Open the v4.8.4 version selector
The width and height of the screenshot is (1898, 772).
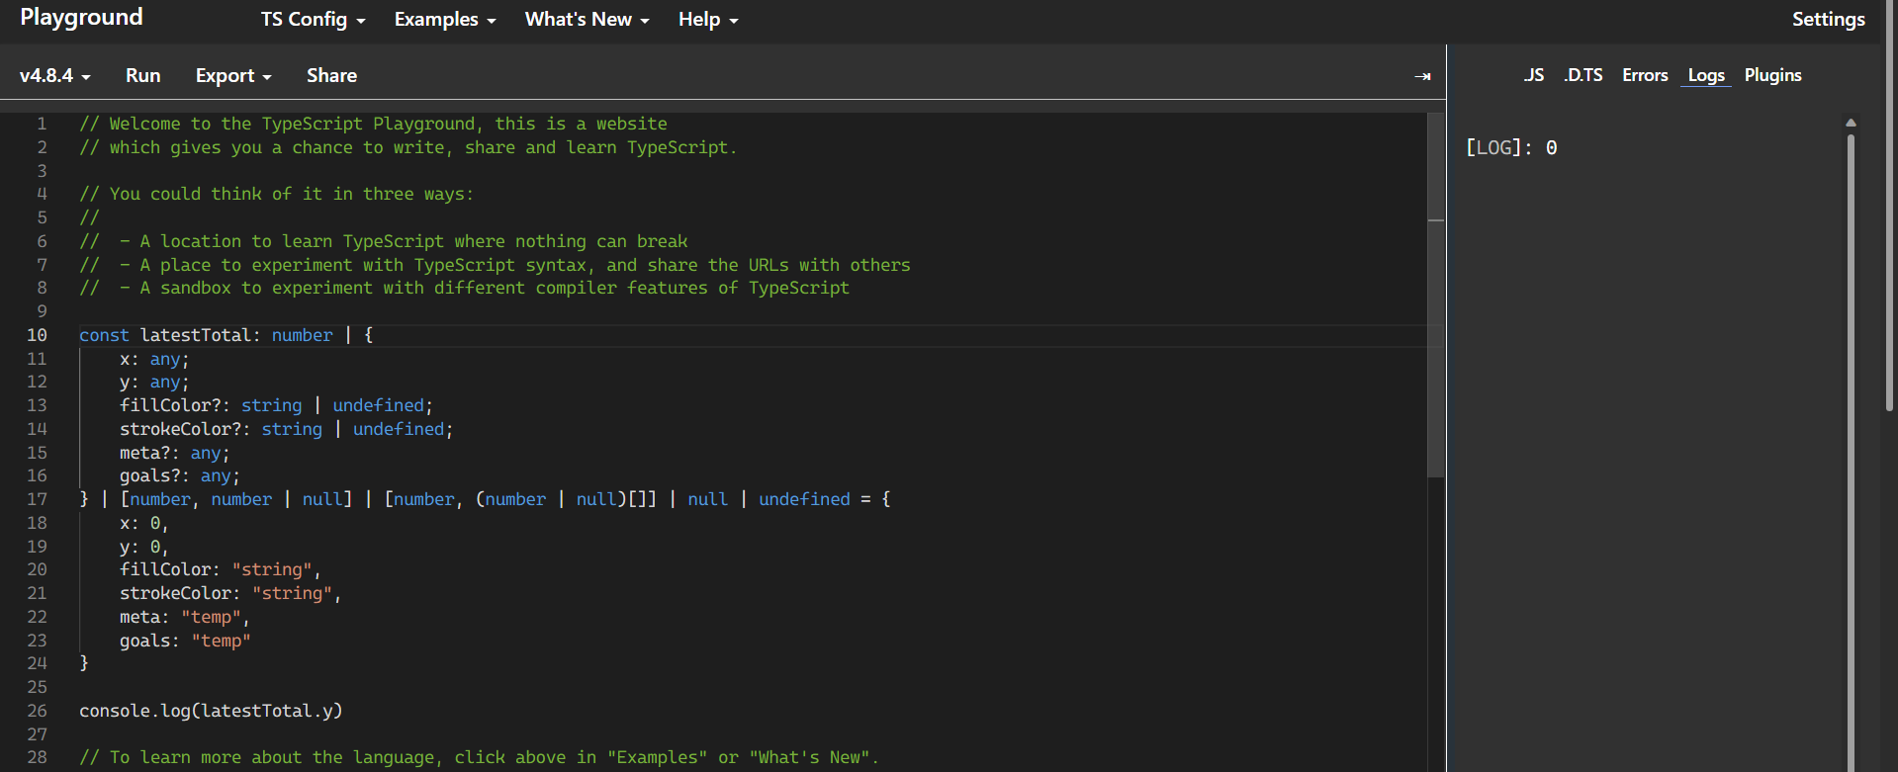coord(55,76)
